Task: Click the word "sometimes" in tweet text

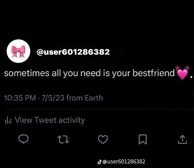Action: tap(27, 73)
